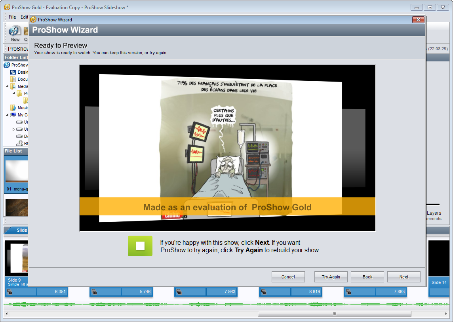Click the Slide 9 thumbnail

pyautogui.click(x=17, y=258)
